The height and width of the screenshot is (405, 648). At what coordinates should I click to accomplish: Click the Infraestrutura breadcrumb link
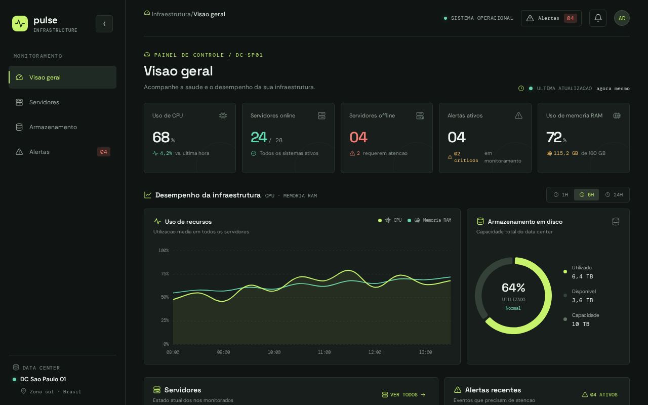coord(171,14)
